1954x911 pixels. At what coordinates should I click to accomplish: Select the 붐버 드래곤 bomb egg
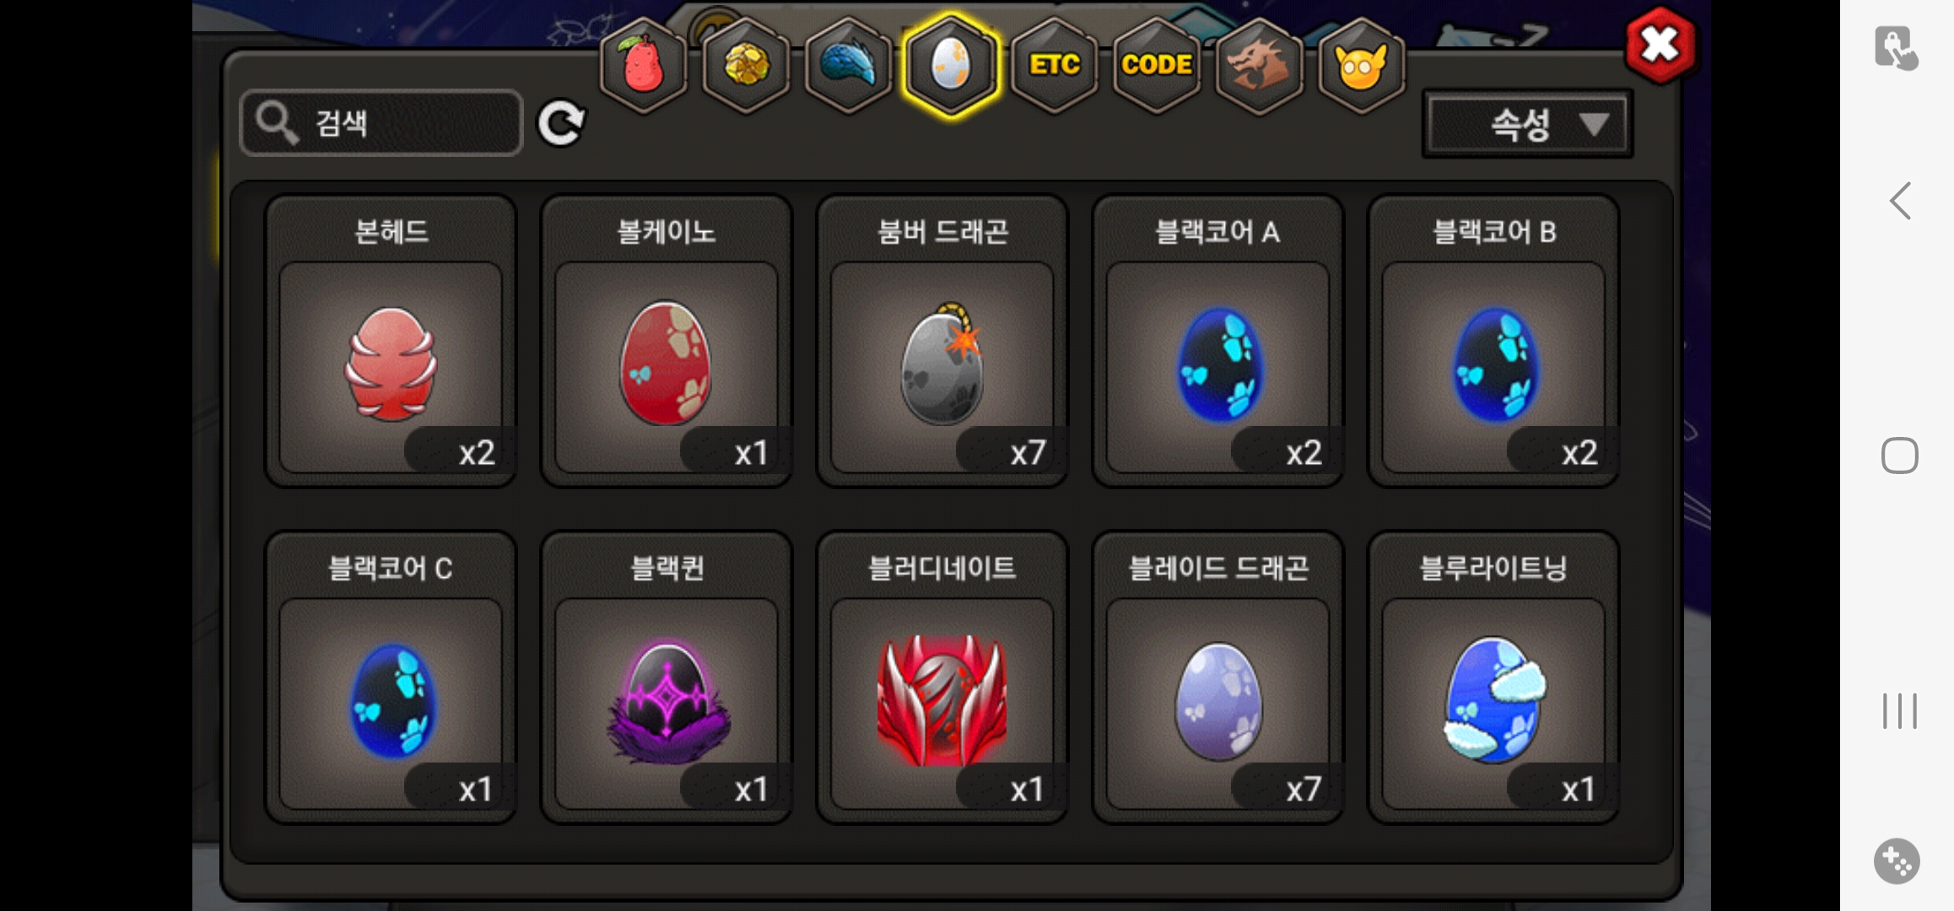click(942, 341)
